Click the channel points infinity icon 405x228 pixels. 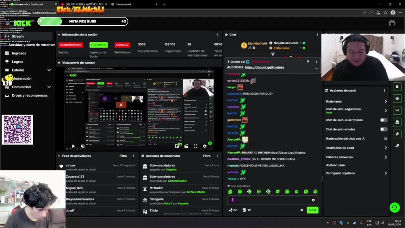coord(233,210)
